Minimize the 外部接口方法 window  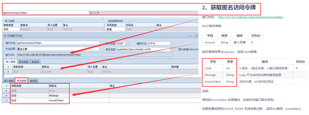coord(190,36)
